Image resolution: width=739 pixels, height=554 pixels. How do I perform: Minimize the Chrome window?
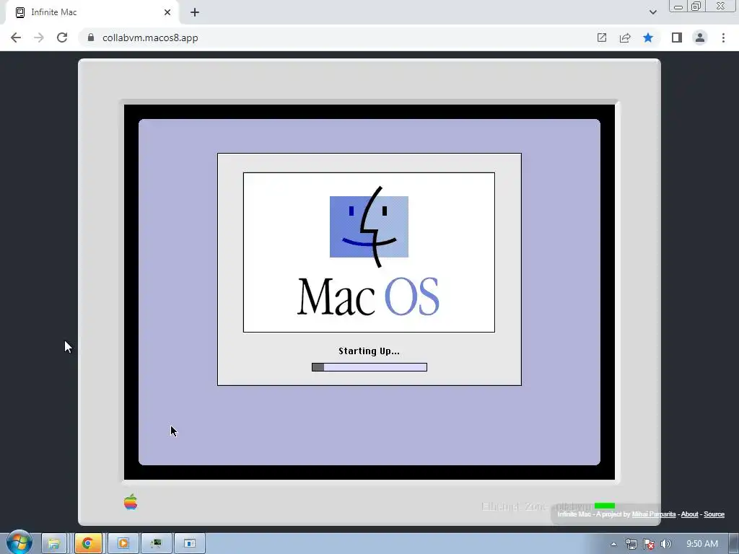coord(678,6)
